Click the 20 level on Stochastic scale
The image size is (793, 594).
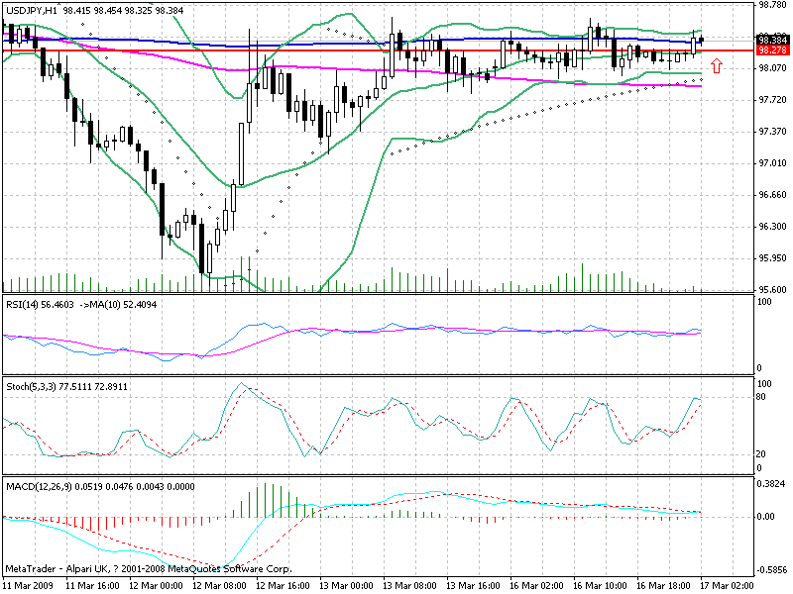tap(760, 454)
